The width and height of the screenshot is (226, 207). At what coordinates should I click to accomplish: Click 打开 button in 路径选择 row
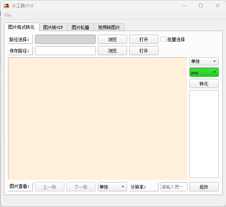tap(144, 39)
